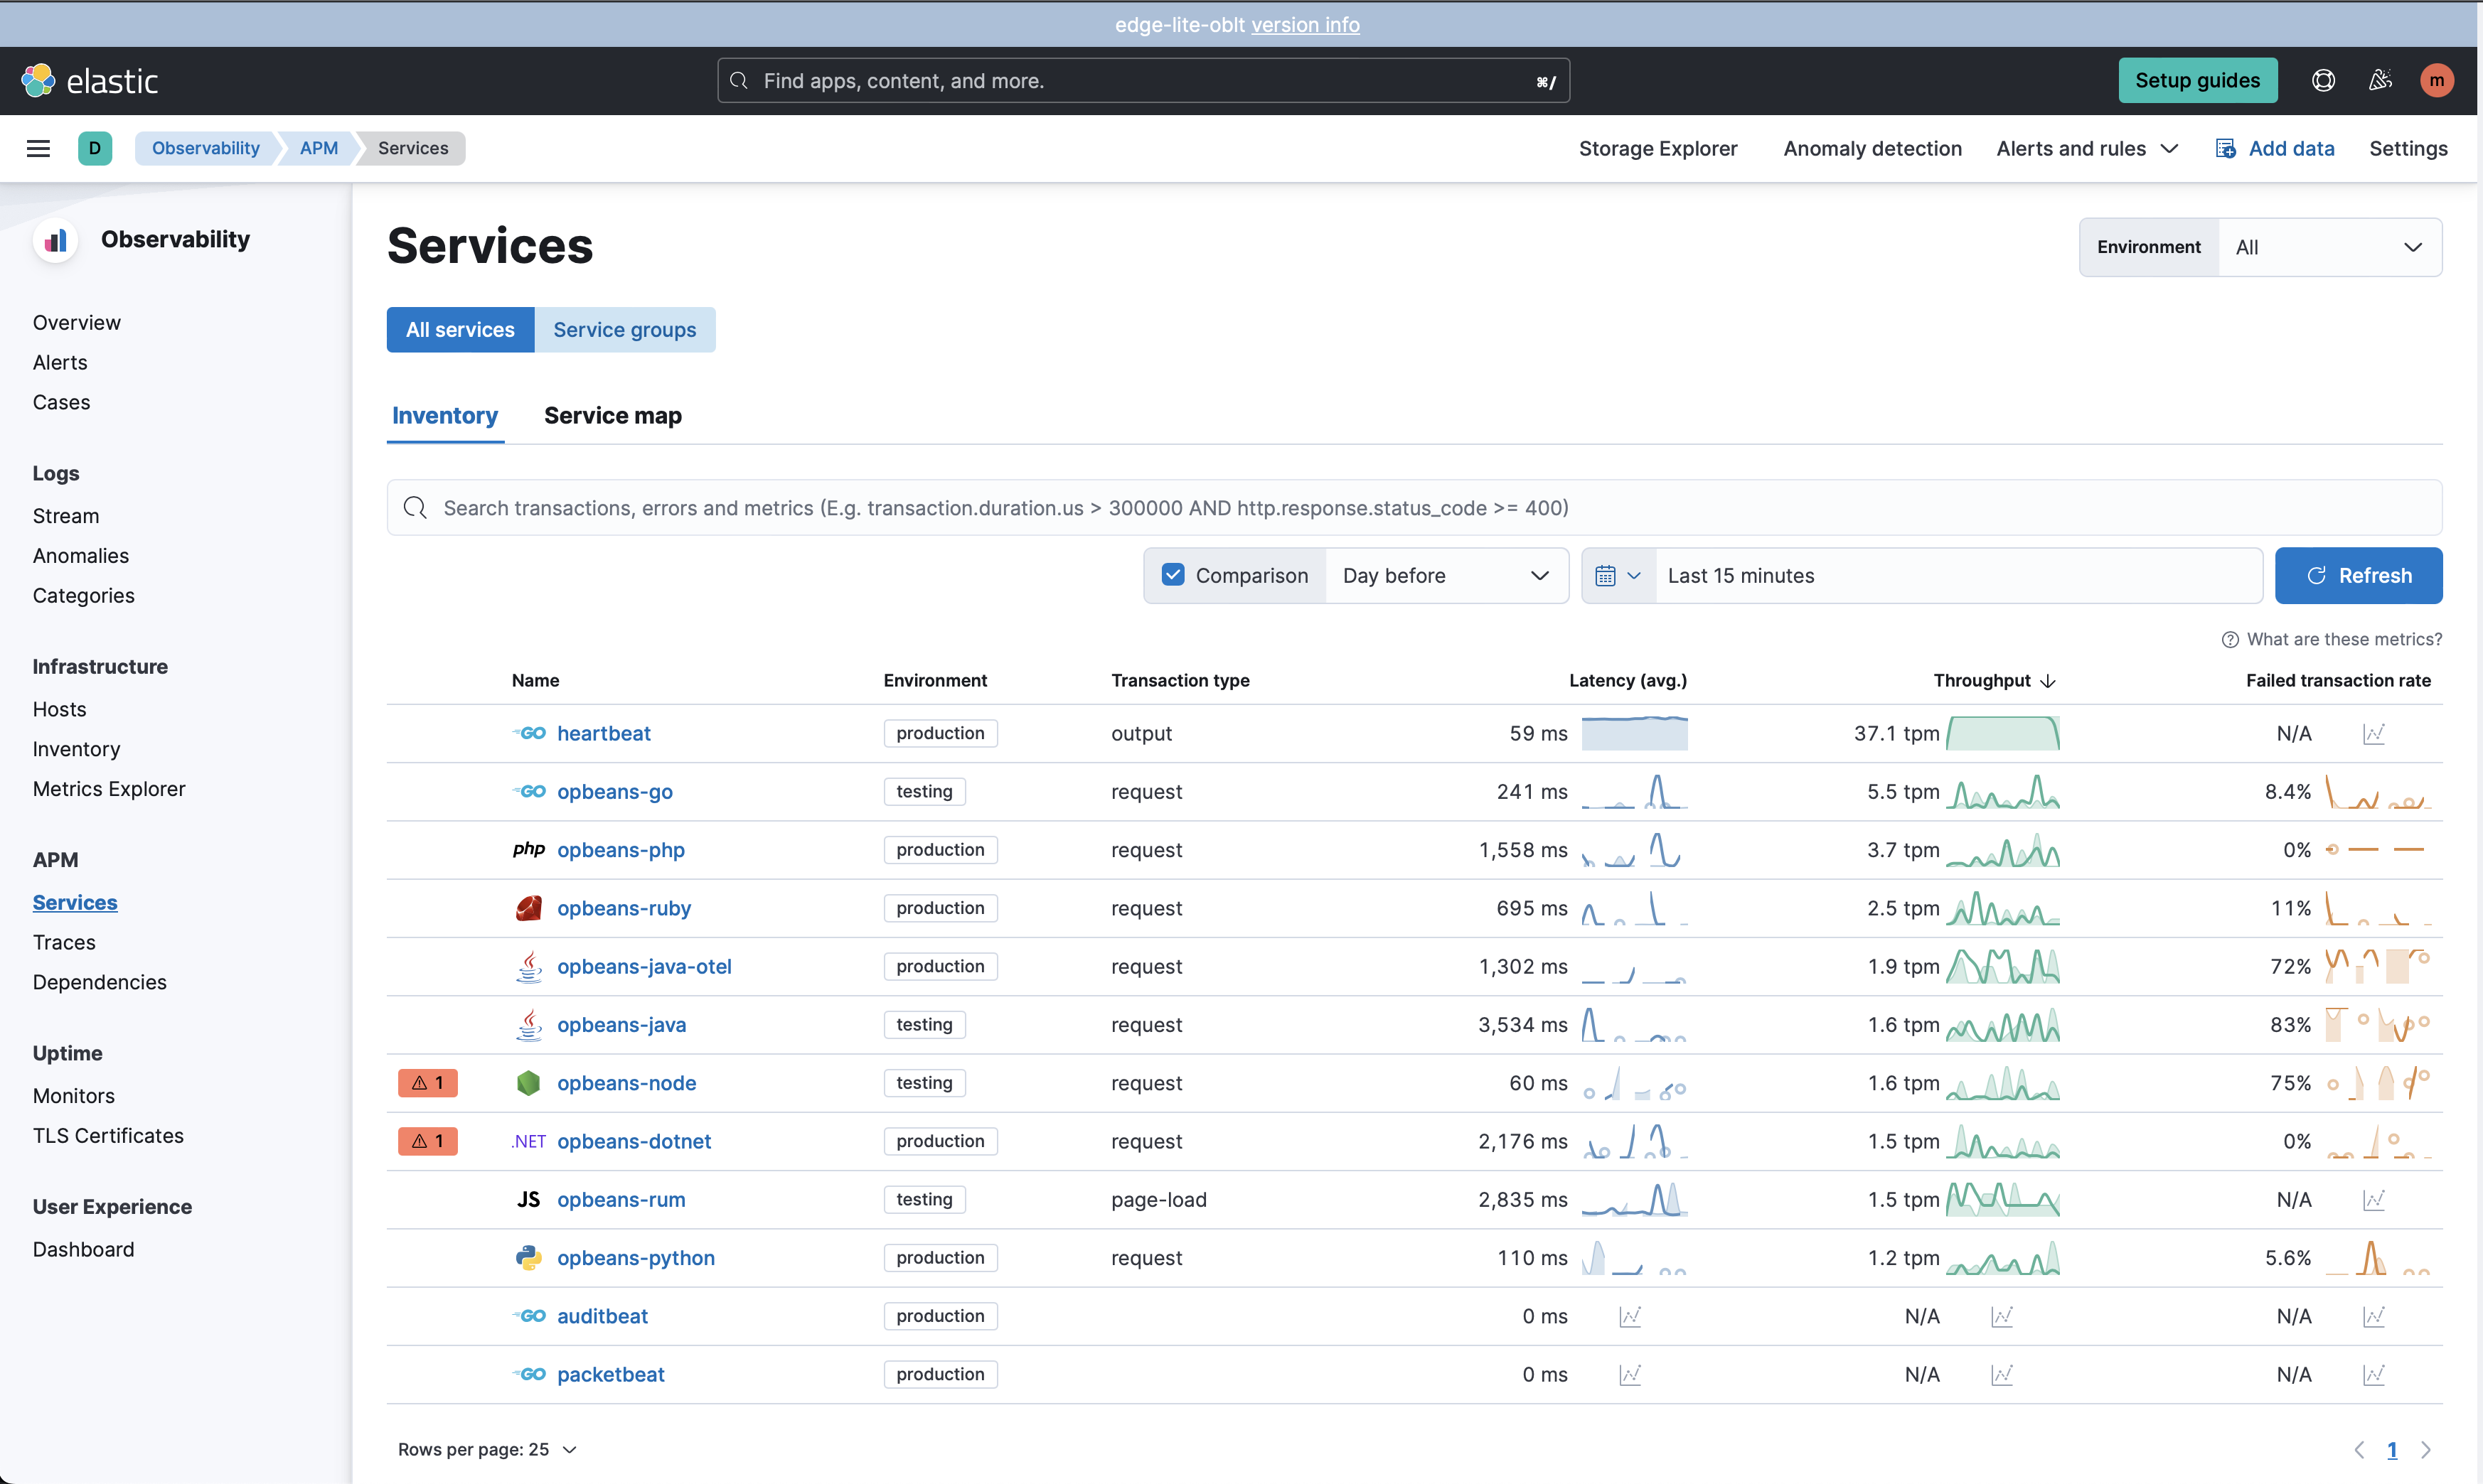Select the Node.js icon beside opbeans-node

(x=529, y=1082)
